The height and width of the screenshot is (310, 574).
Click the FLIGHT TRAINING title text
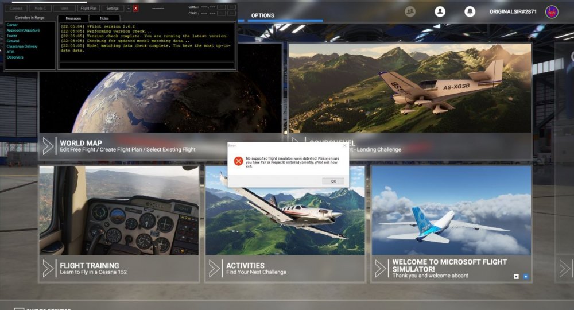[x=90, y=265]
